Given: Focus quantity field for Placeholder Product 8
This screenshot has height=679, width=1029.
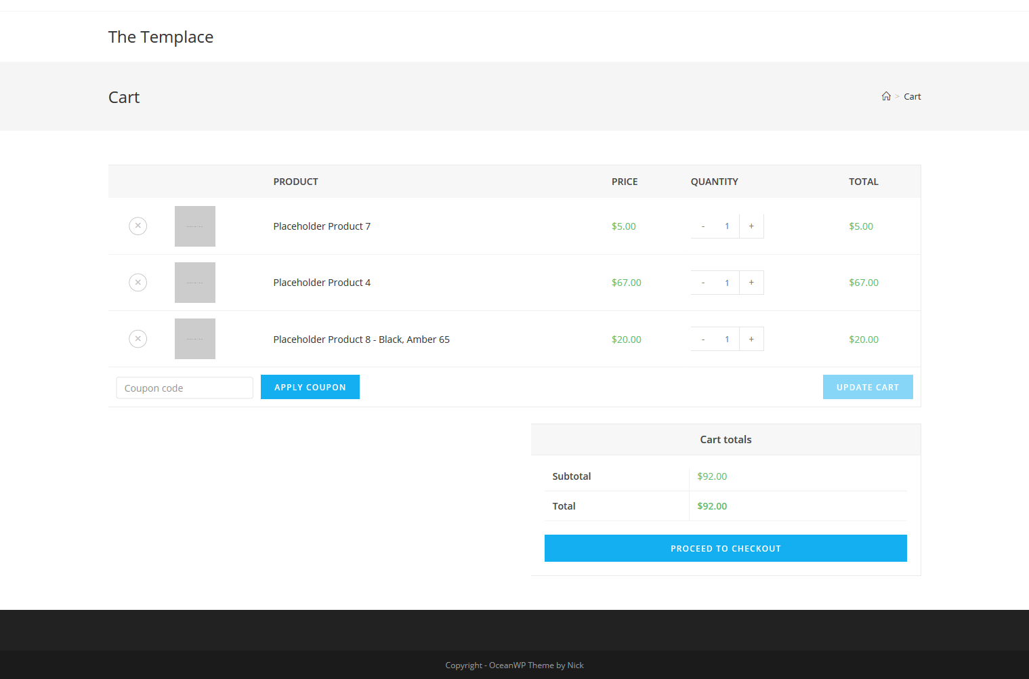Looking at the screenshot, I should click(727, 339).
